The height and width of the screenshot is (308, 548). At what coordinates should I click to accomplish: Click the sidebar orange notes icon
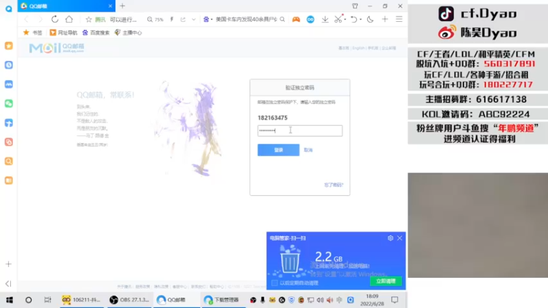(x=9, y=180)
